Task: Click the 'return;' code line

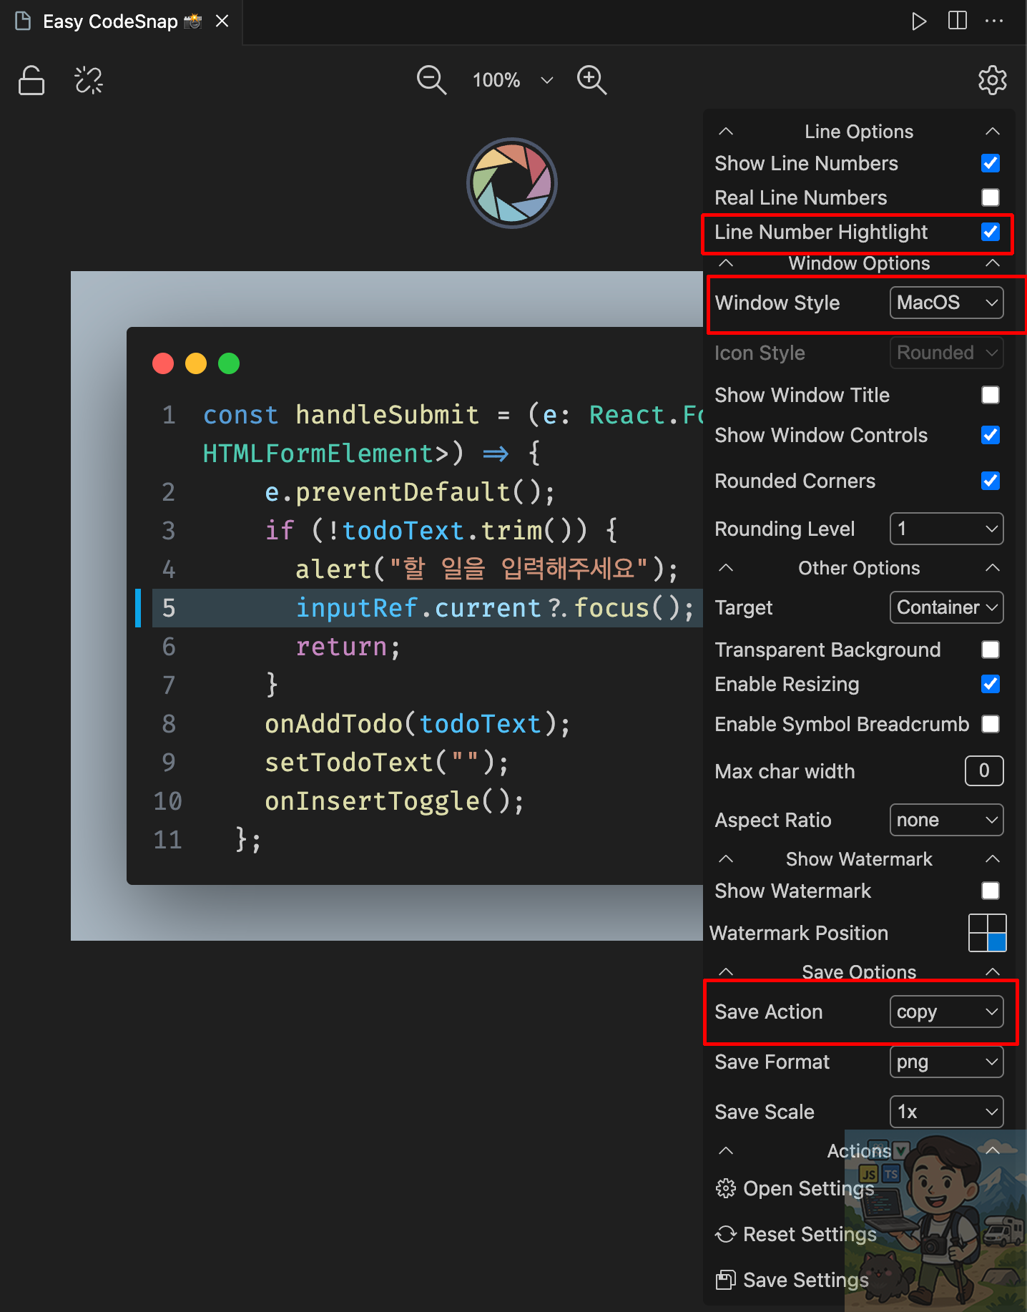Action: pyautogui.click(x=348, y=647)
